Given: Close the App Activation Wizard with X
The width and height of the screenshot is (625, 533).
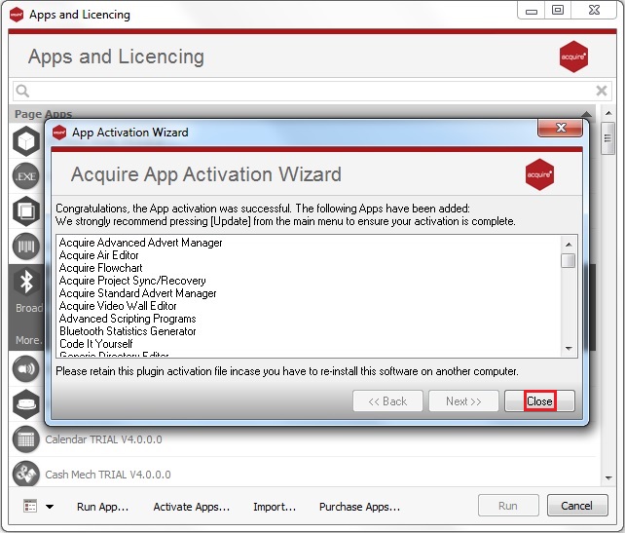Looking at the screenshot, I should click(x=561, y=128).
